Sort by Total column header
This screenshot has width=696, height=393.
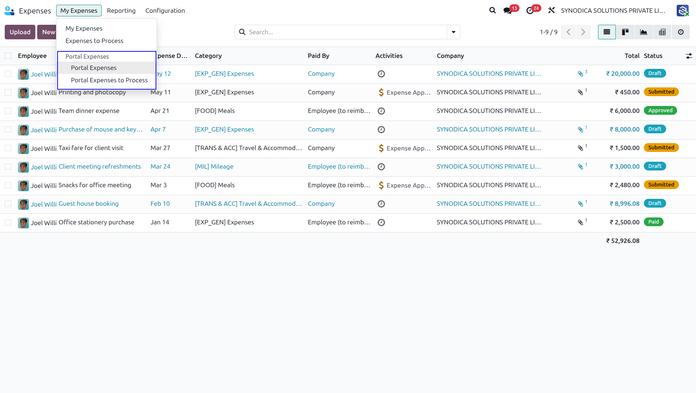tap(632, 56)
